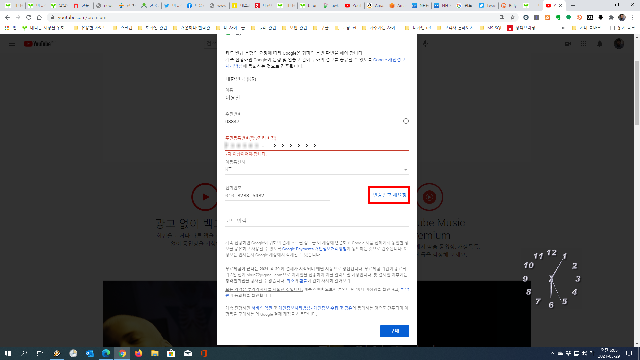
Task: Open File Explorer from the taskbar
Action: click(155, 353)
